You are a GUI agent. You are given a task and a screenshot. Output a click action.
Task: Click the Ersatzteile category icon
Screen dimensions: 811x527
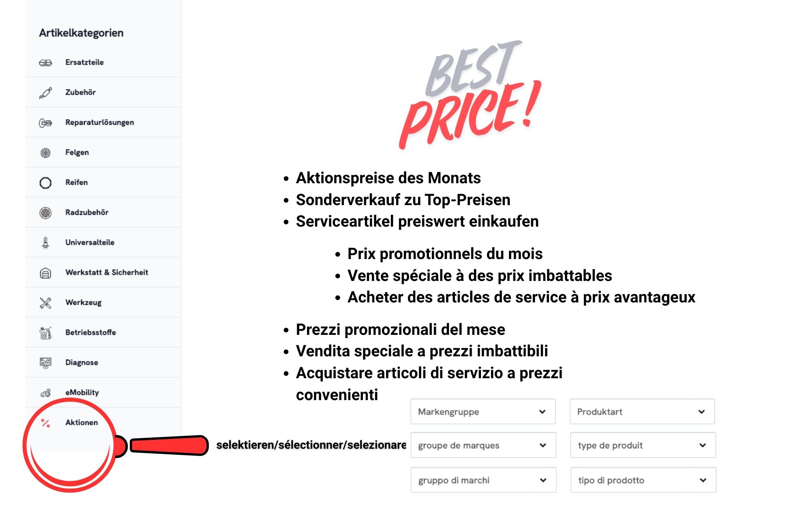pos(45,63)
